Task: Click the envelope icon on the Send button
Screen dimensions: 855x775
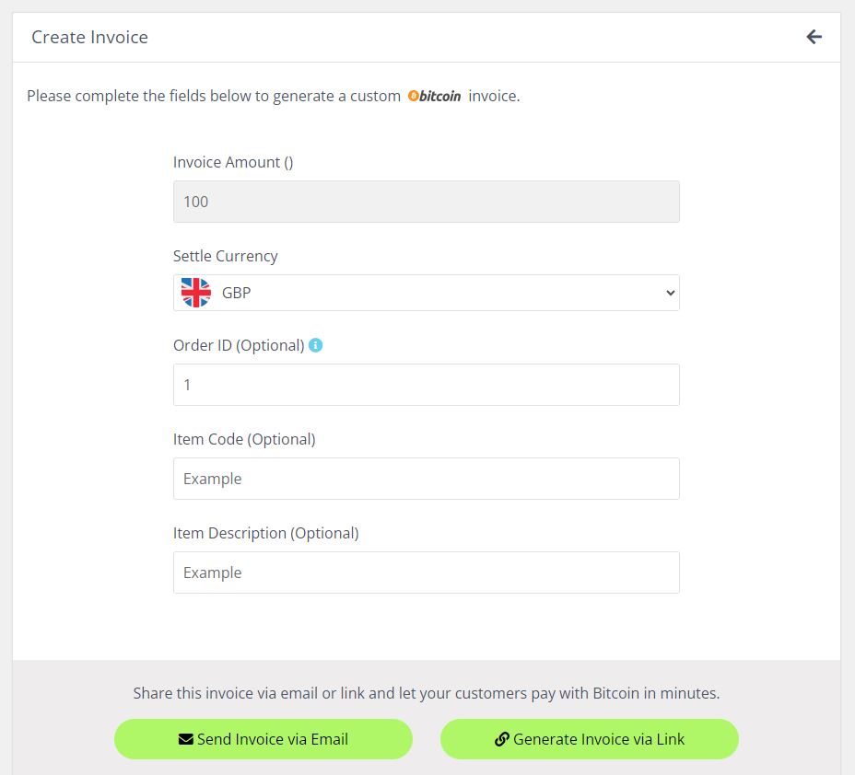Action: point(186,739)
